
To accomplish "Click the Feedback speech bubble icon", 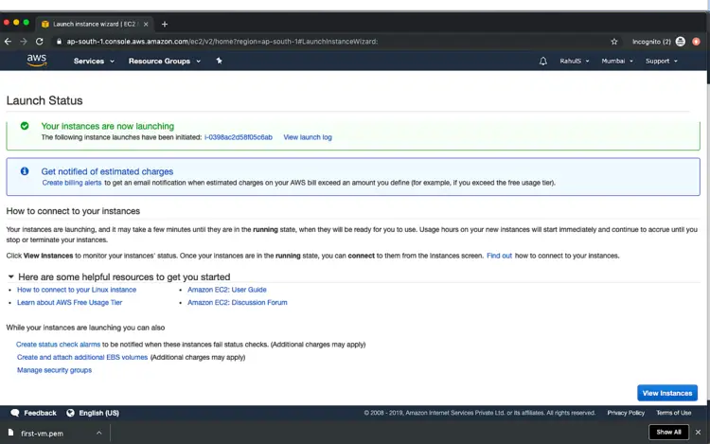I will tap(15, 413).
